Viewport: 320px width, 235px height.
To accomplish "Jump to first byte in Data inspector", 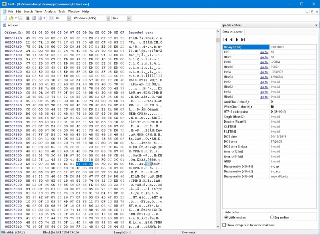I will click(x=225, y=40).
